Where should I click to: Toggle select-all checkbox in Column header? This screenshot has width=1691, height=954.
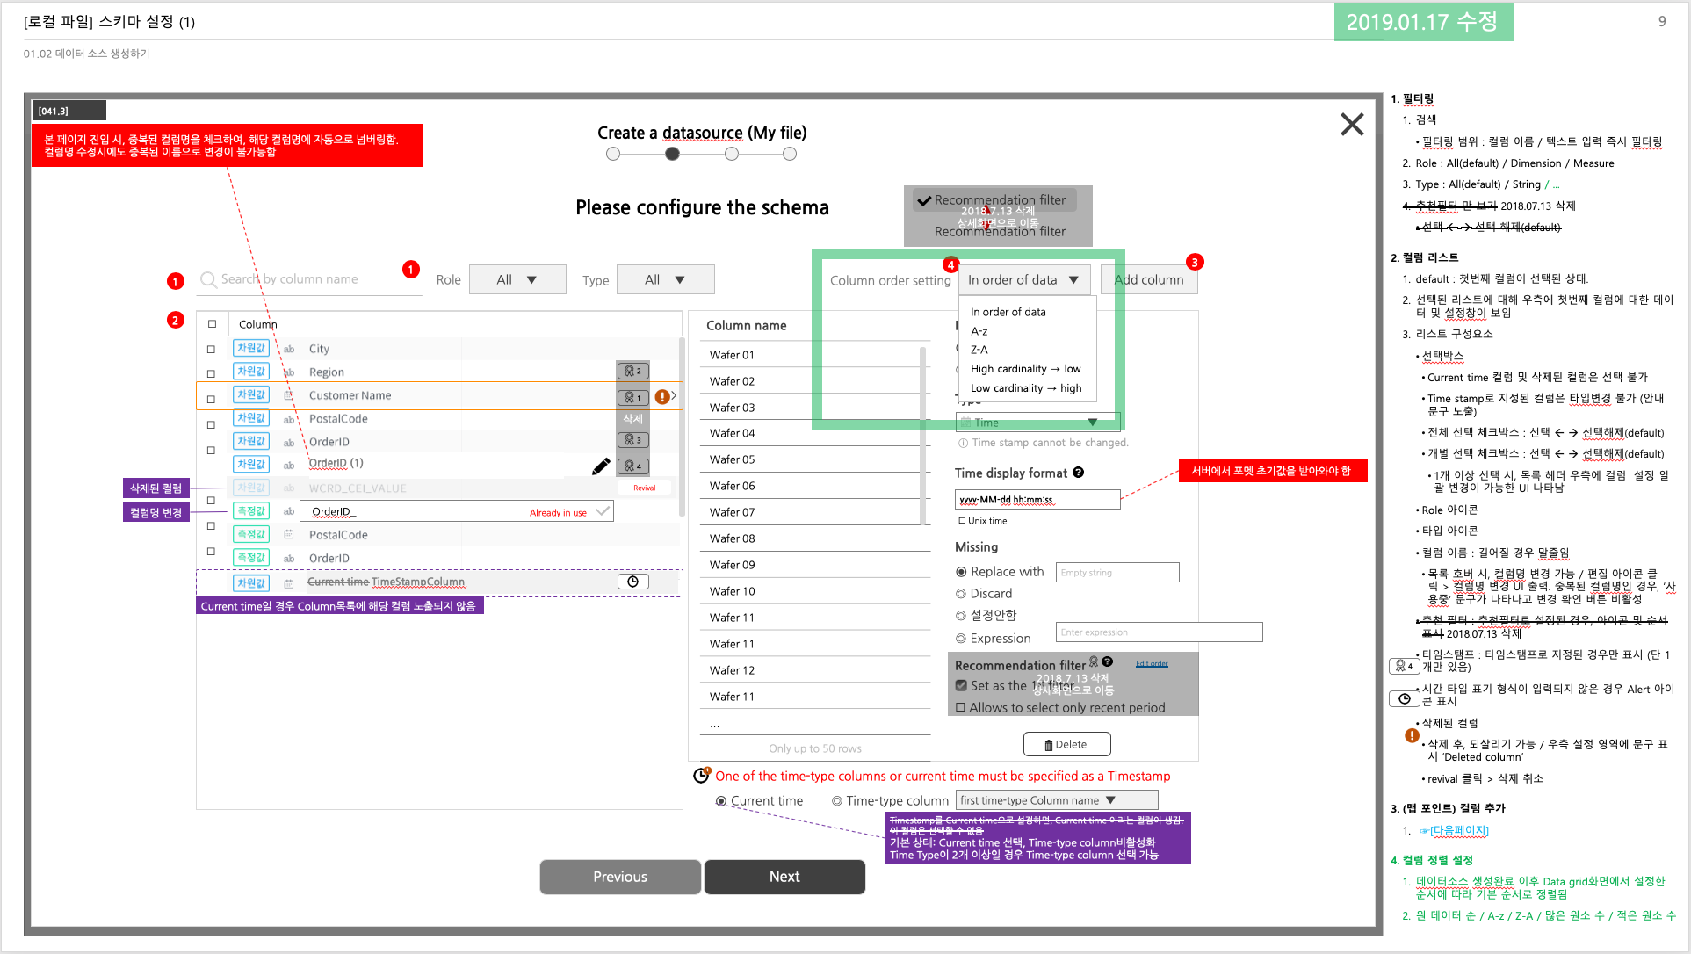click(212, 324)
